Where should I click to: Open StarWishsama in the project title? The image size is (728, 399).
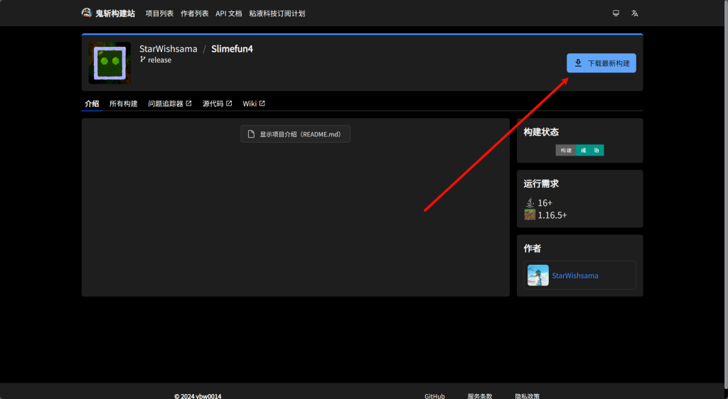[168, 49]
